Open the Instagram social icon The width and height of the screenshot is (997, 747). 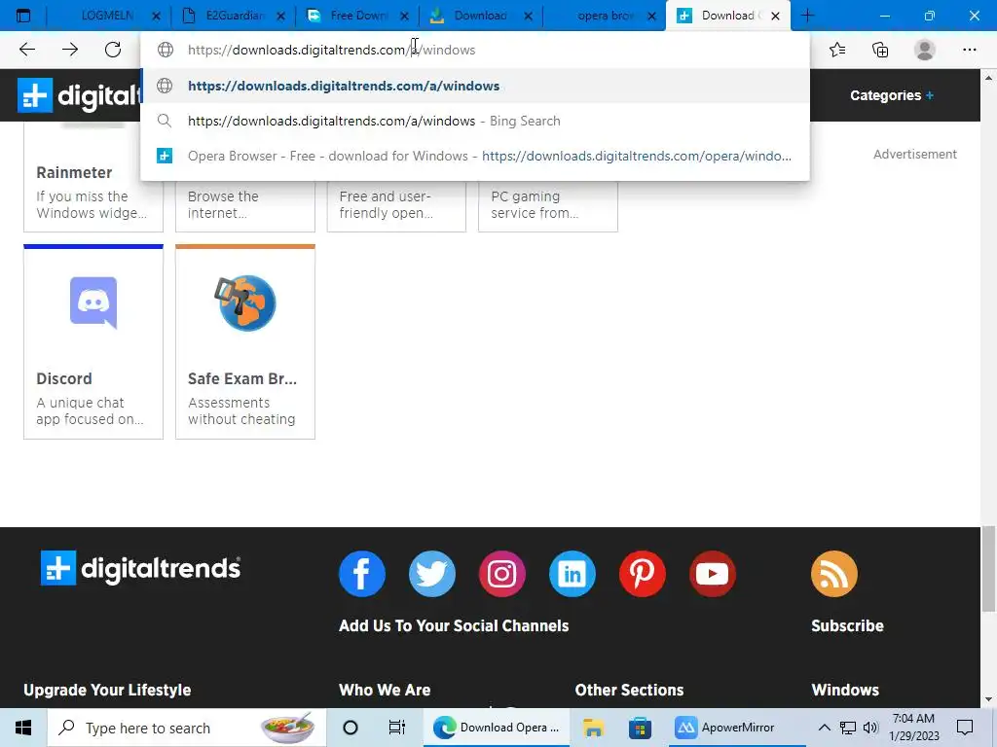(501, 574)
